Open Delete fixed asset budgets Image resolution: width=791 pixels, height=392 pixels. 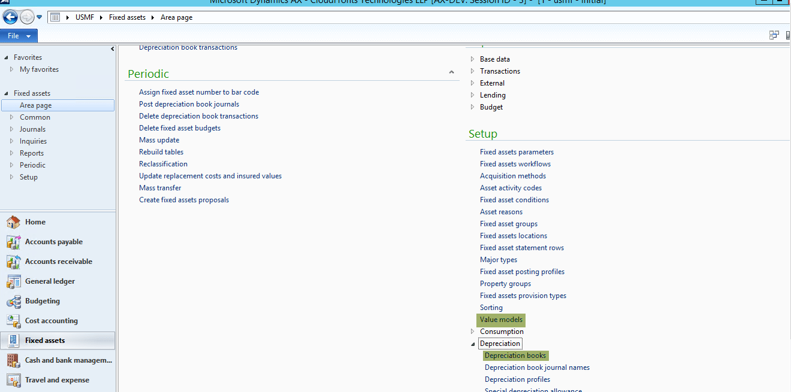pyautogui.click(x=180, y=128)
